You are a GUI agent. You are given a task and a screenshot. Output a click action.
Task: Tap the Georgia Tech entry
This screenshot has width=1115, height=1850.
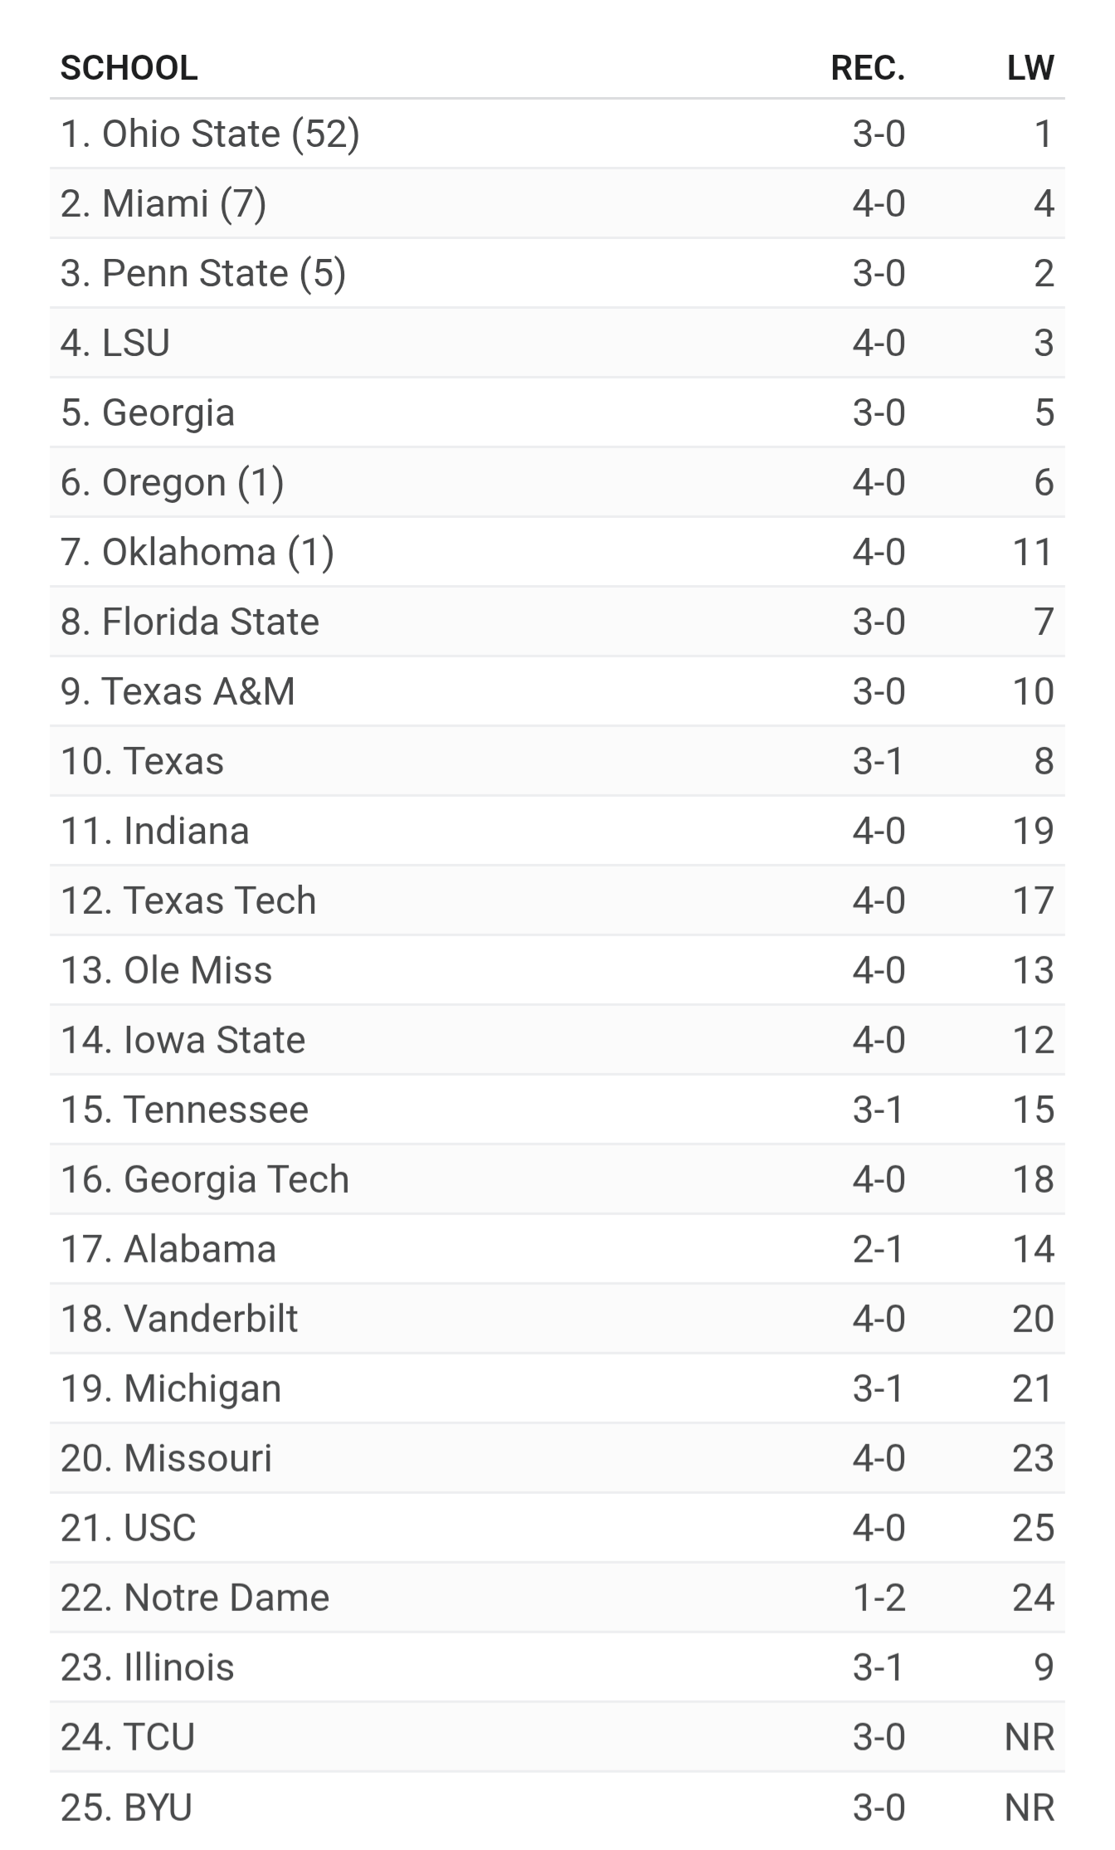pyautogui.click(x=205, y=1180)
